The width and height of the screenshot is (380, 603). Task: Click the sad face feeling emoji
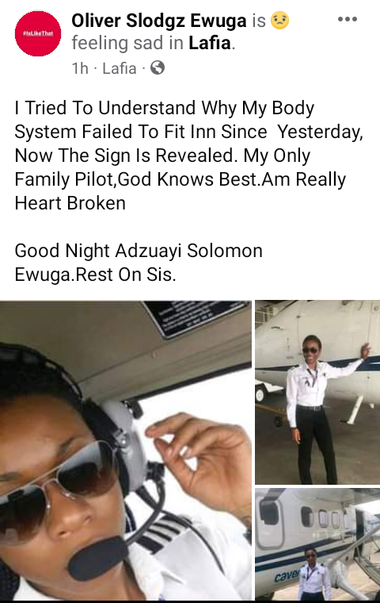tap(279, 21)
